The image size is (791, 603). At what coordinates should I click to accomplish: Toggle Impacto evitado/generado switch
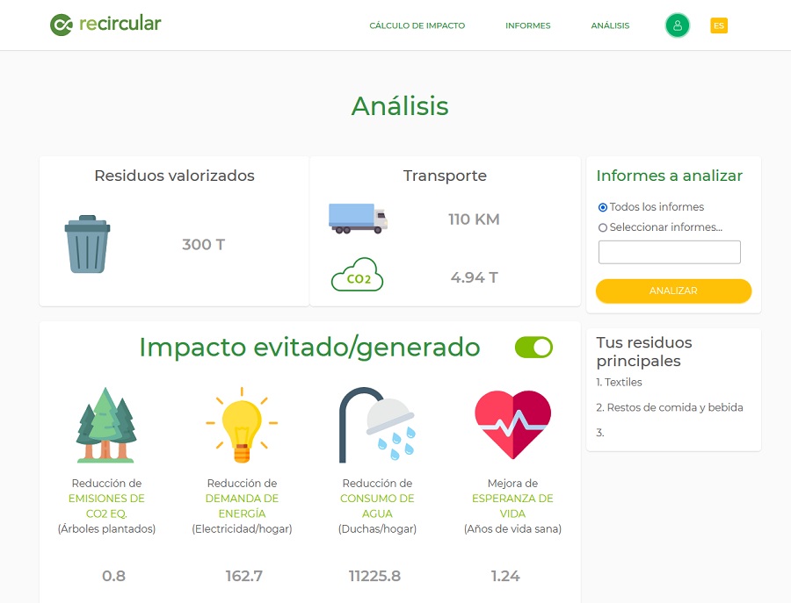pyautogui.click(x=533, y=348)
